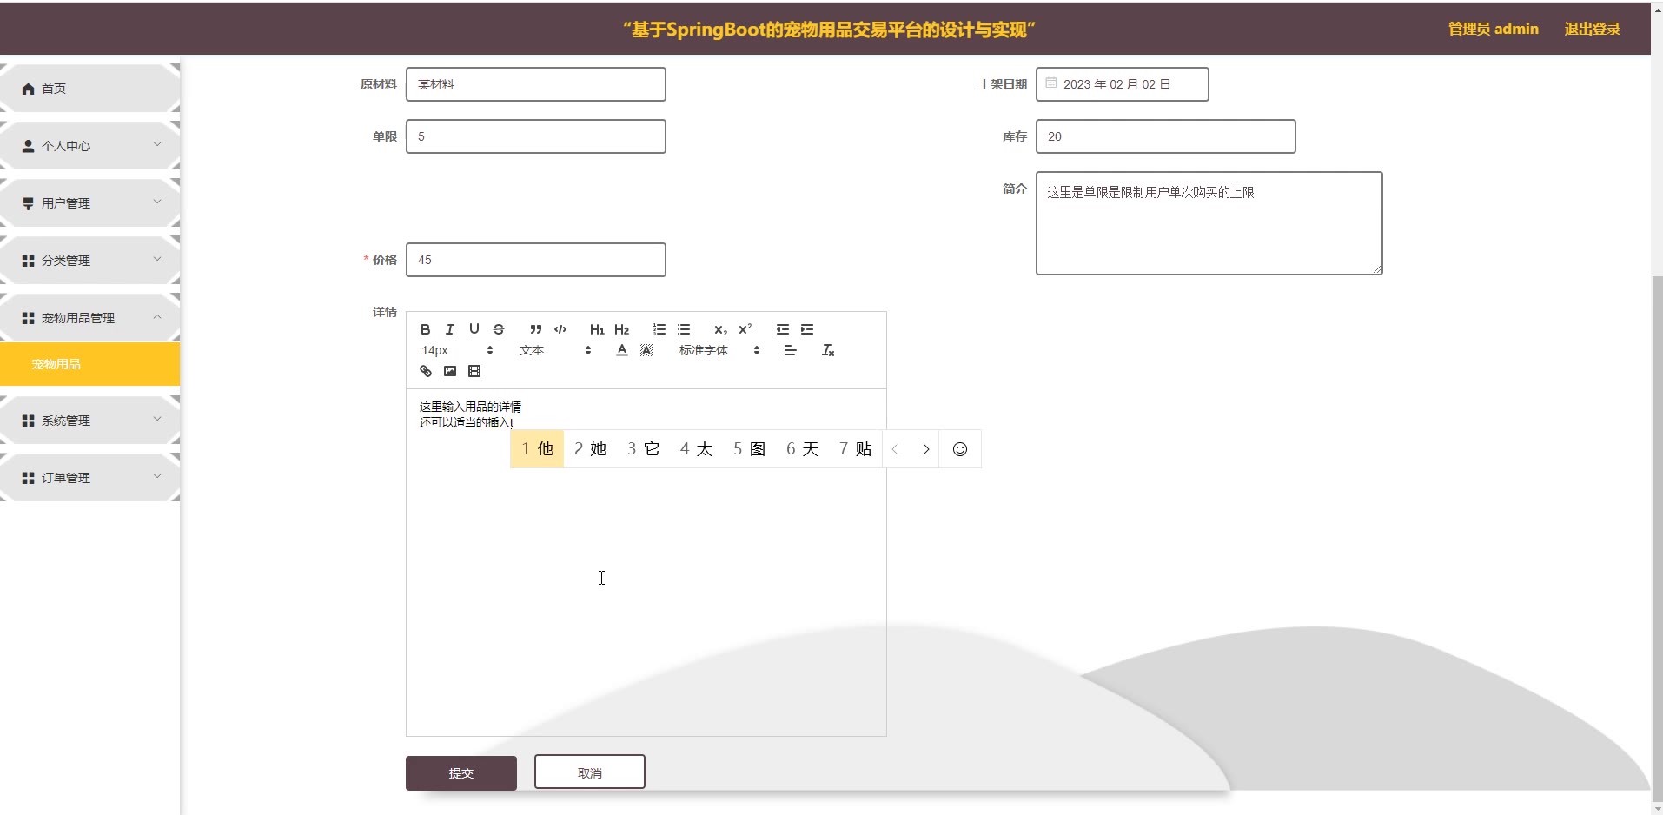1663x815 pixels.
Task: Apply subscript formatting
Action: tap(720, 329)
